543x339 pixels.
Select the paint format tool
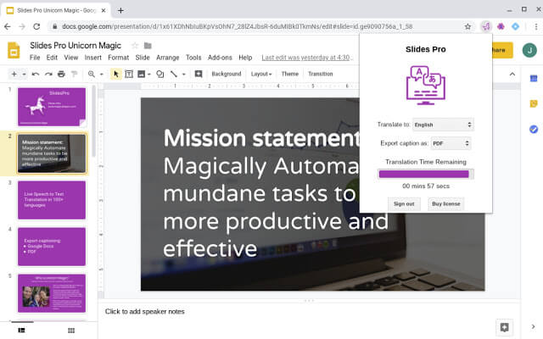74,74
